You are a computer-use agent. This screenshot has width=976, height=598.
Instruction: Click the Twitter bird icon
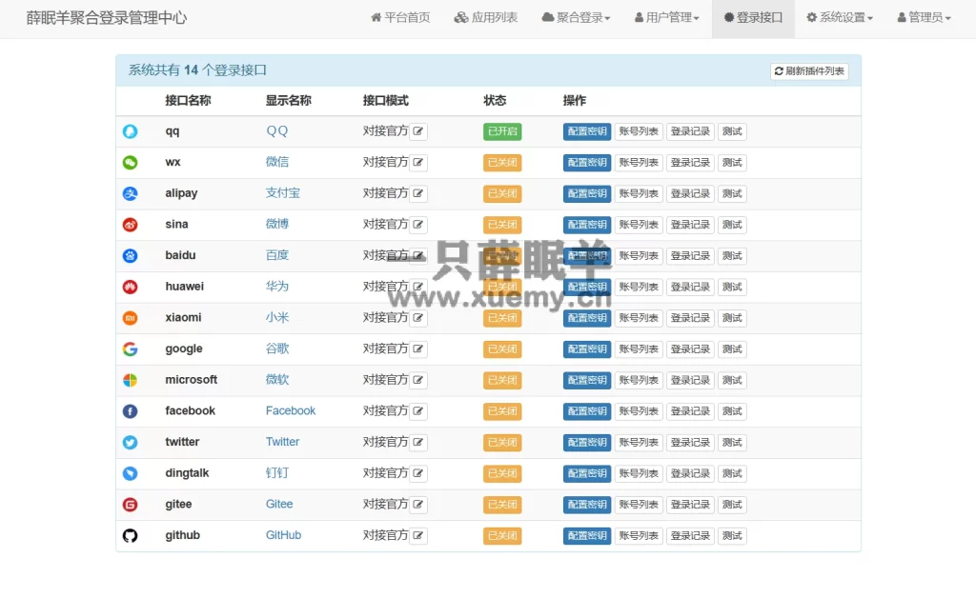(130, 442)
